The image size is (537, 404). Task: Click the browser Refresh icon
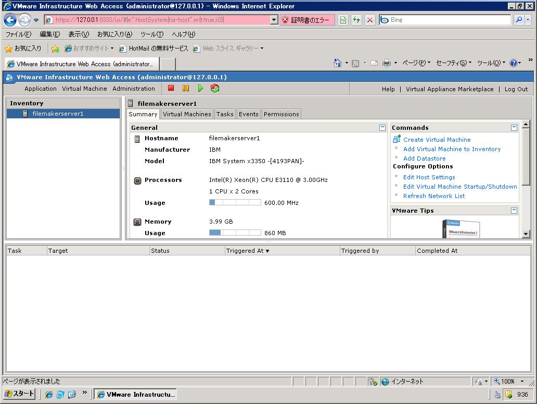tap(356, 20)
